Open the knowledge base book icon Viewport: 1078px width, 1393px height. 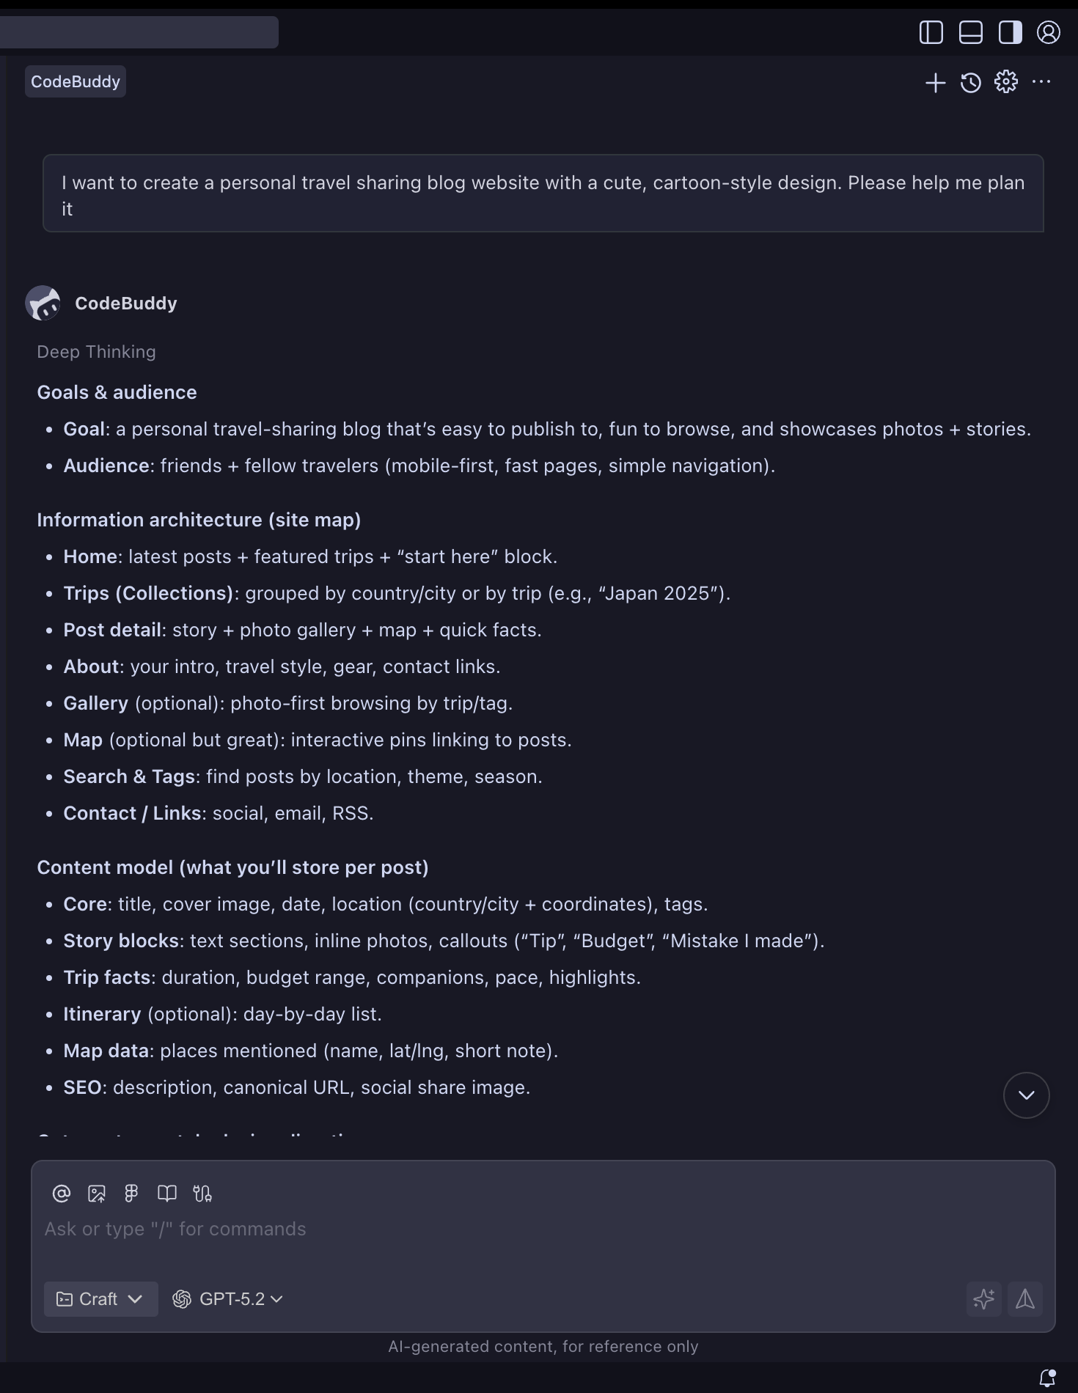166,1194
